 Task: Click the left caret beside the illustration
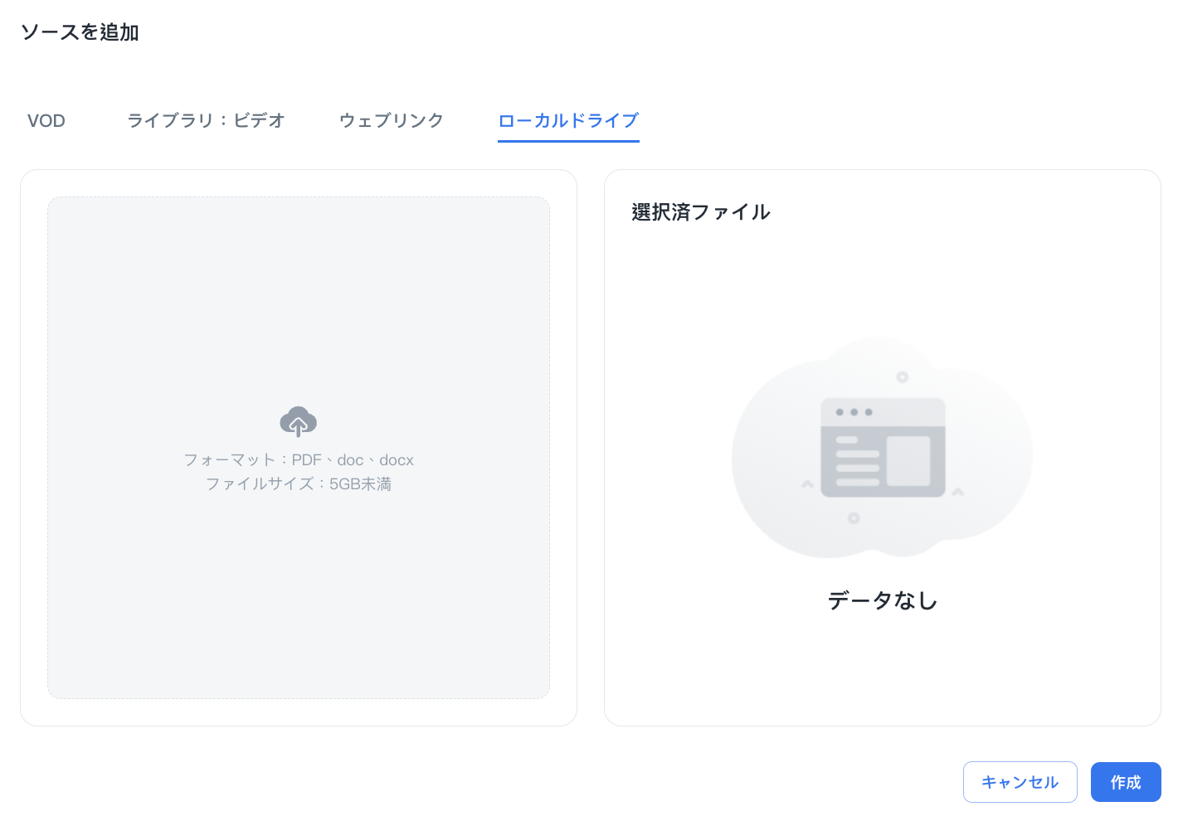[x=807, y=483]
